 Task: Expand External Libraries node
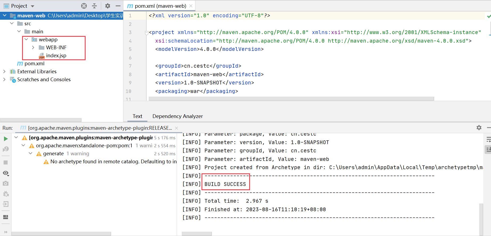pyautogui.click(x=4, y=71)
